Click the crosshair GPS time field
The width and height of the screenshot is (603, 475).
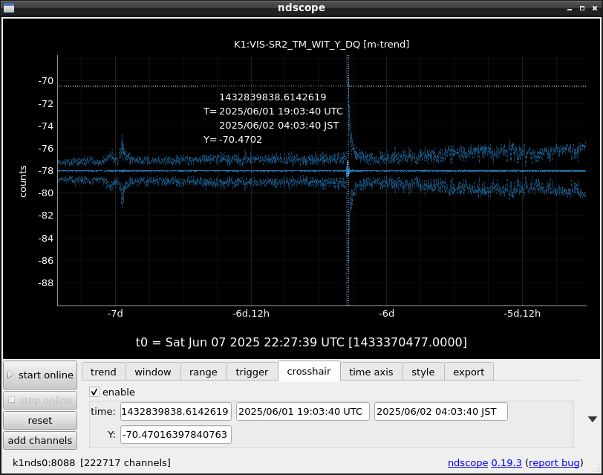click(176, 412)
